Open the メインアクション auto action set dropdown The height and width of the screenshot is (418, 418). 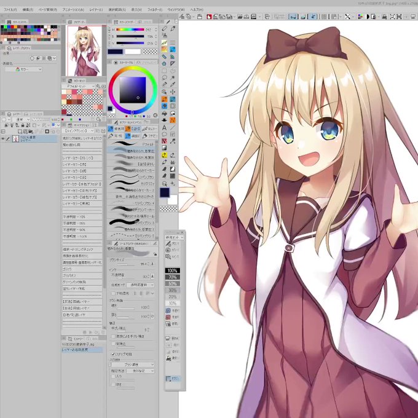[78, 130]
